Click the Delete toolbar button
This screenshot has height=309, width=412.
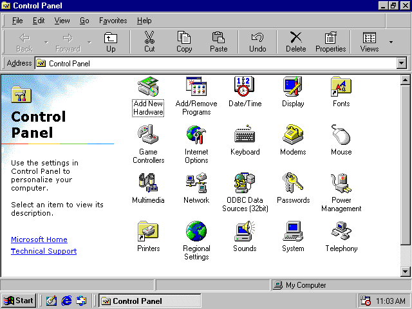pos(296,42)
